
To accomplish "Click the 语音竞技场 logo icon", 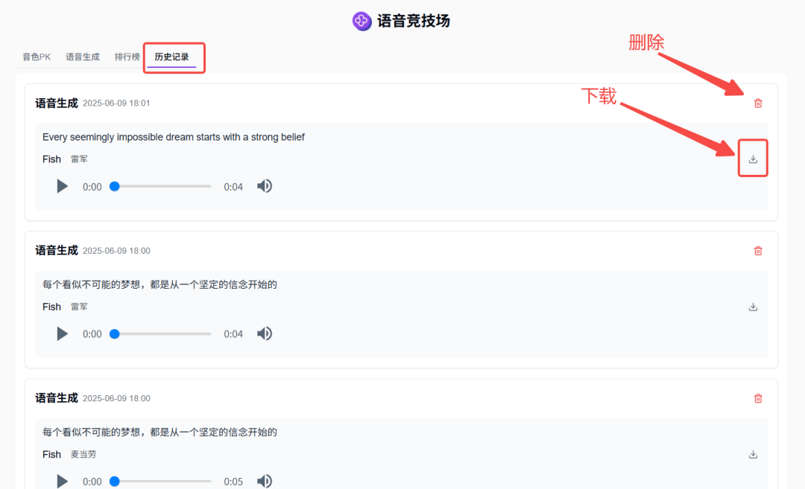I will point(362,21).
